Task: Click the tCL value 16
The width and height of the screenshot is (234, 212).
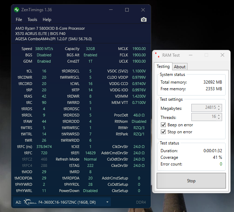Action: (44, 71)
